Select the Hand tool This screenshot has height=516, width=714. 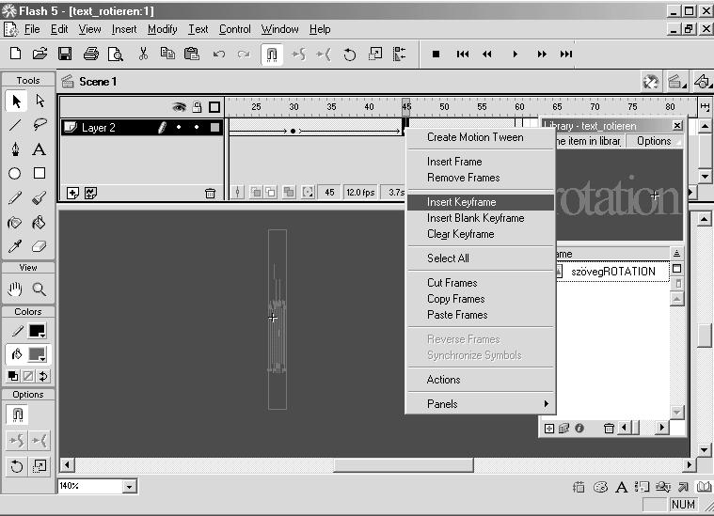point(15,289)
